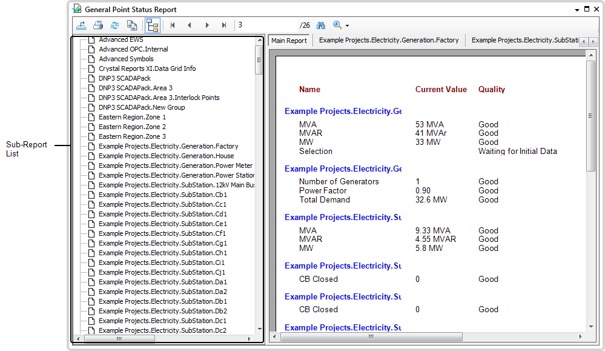605x351 pixels.
Task: Open Find Text with binoculars icon
Action: pyautogui.click(x=321, y=25)
